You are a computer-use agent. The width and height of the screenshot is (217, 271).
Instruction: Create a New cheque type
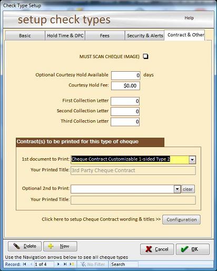click(x=60, y=246)
